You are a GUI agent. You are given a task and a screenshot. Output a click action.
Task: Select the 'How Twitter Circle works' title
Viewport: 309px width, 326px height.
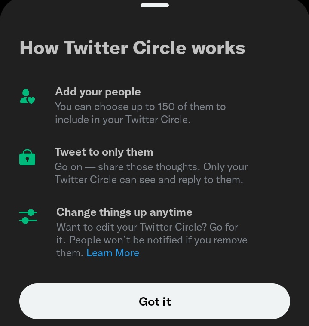[132, 48]
